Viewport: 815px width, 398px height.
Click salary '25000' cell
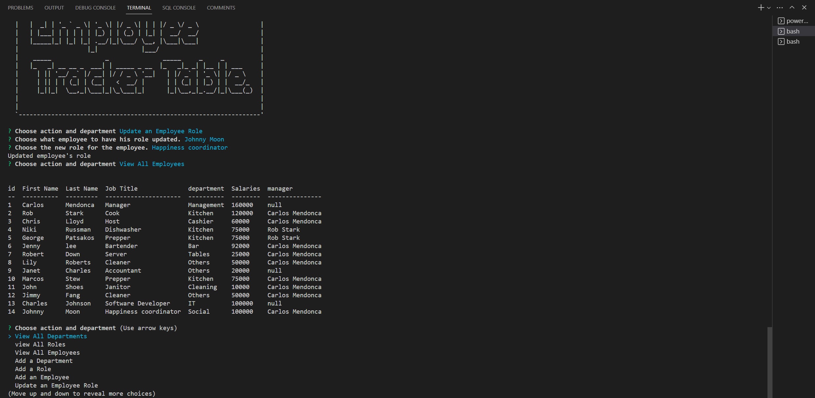coord(240,254)
